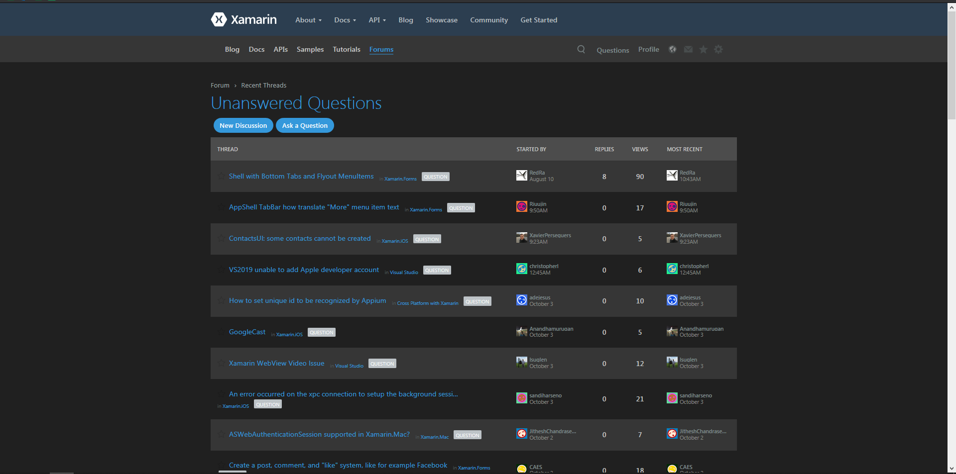Click Riuujin's avatar in the Most Recent column
956x474 pixels.
672,206
